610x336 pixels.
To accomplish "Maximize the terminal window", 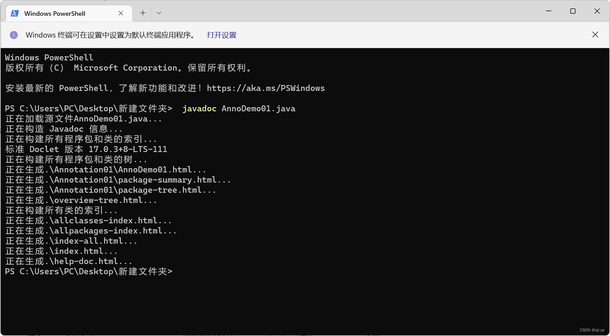I will (573, 11).
